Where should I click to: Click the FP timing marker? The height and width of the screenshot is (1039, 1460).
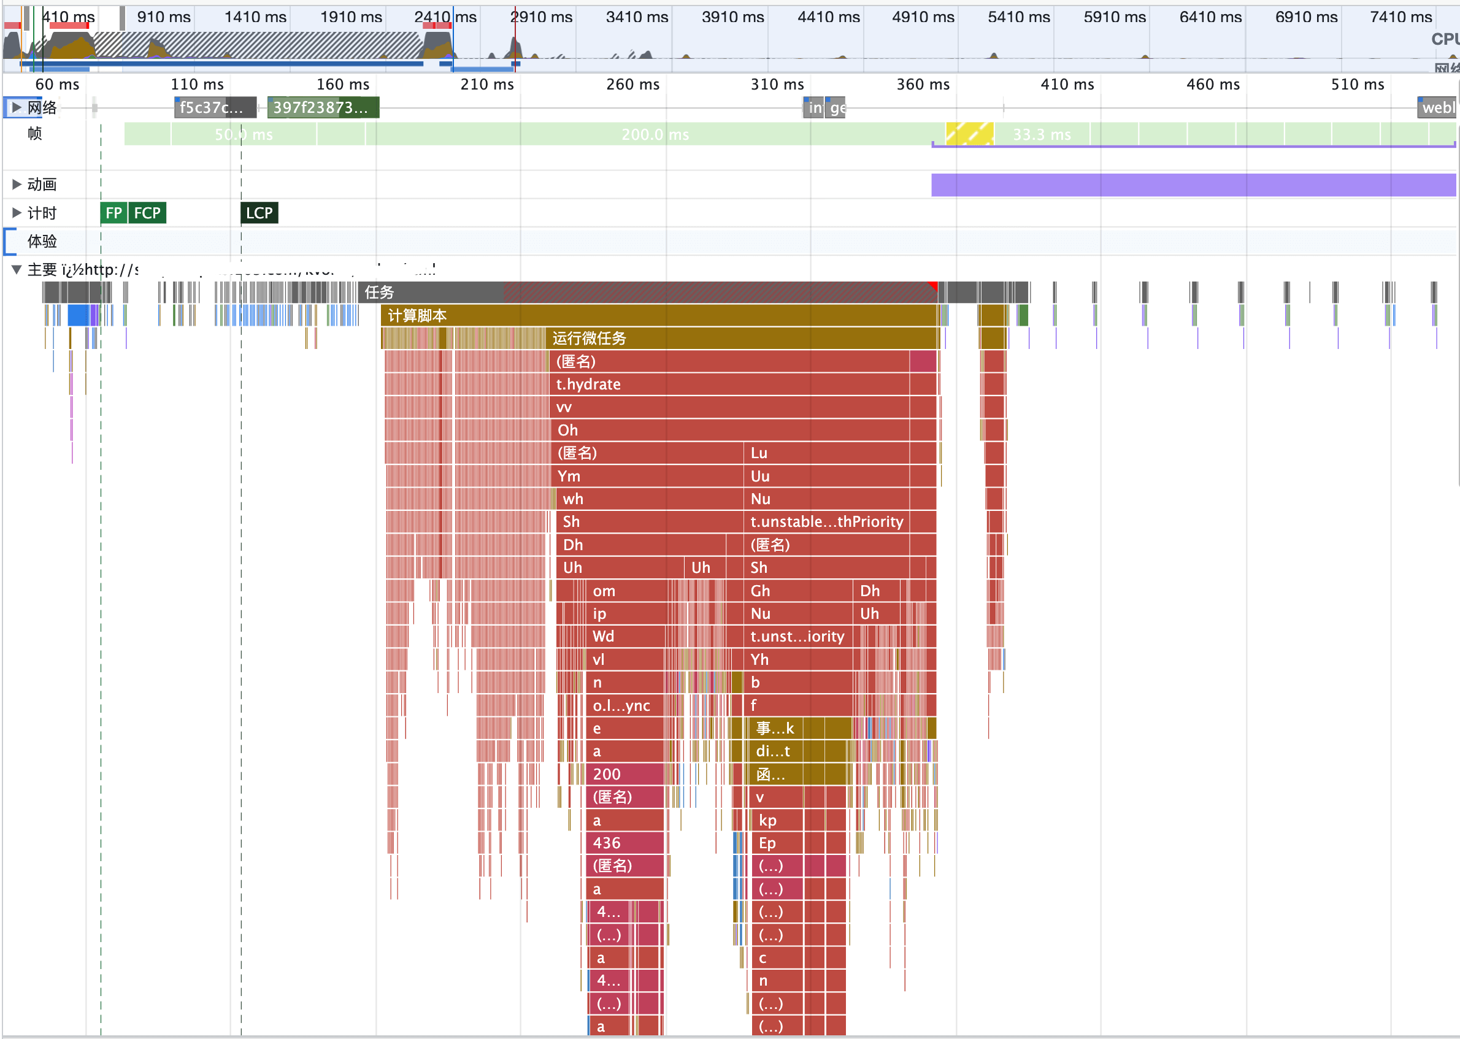pos(114,213)
